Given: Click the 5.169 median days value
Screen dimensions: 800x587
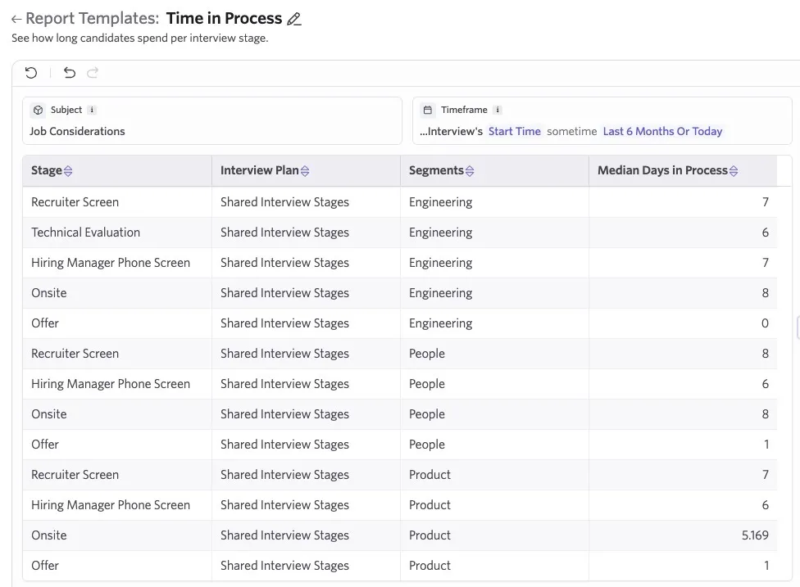Looking at the screenshot, I should coord(755,535).
